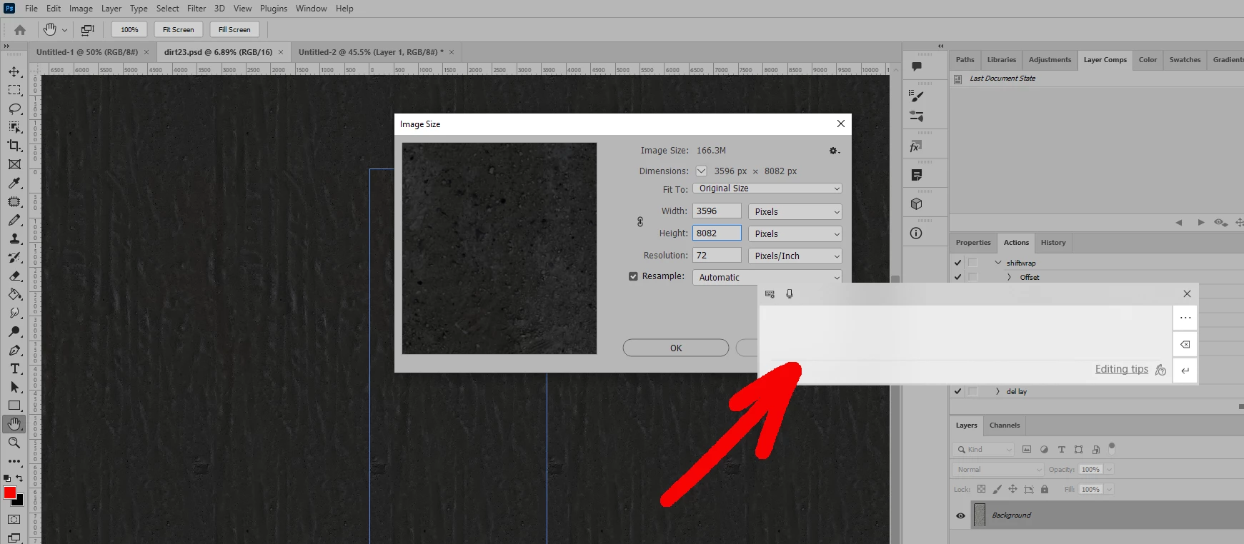Open Image Size gear settings menu
This screenshot has width=1244, height=544.
[x=834, y=151]
